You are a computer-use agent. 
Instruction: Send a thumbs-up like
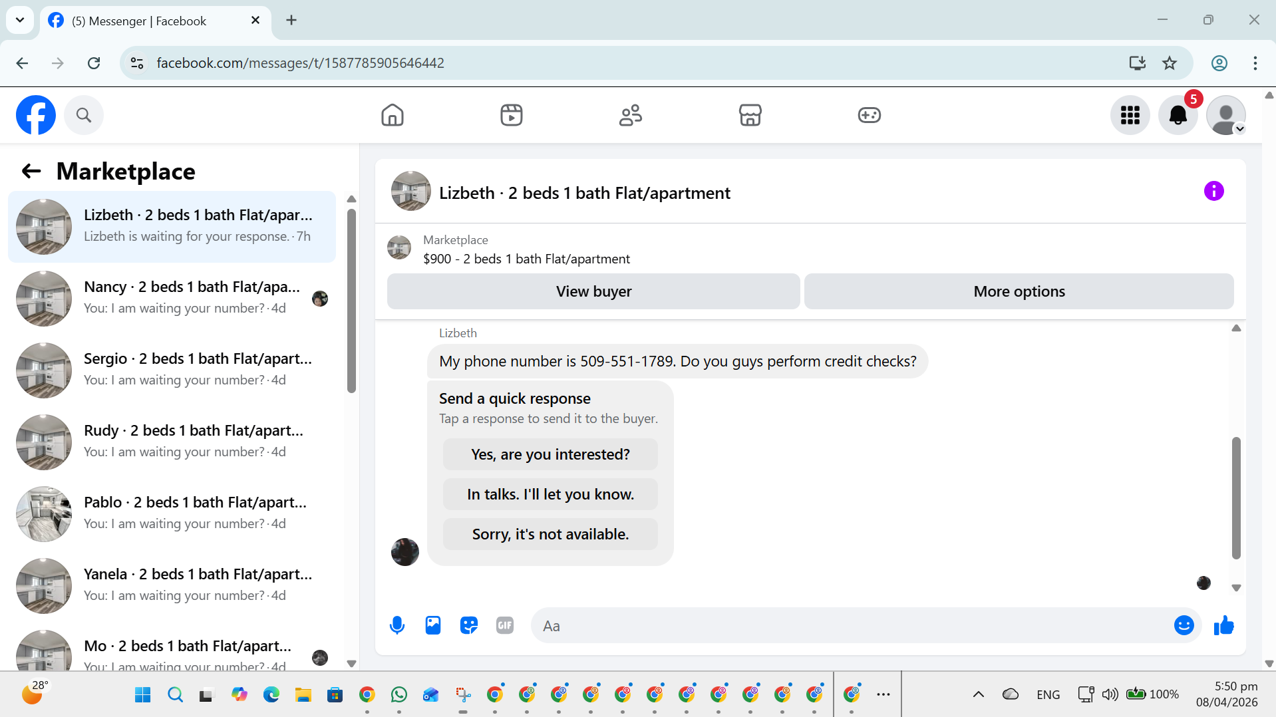coord(1224,625)
